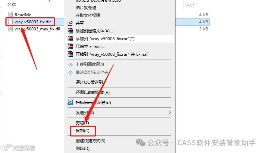Click the sort arrow above the 名称 column
The image size is (264, 153).
(50, 1)
